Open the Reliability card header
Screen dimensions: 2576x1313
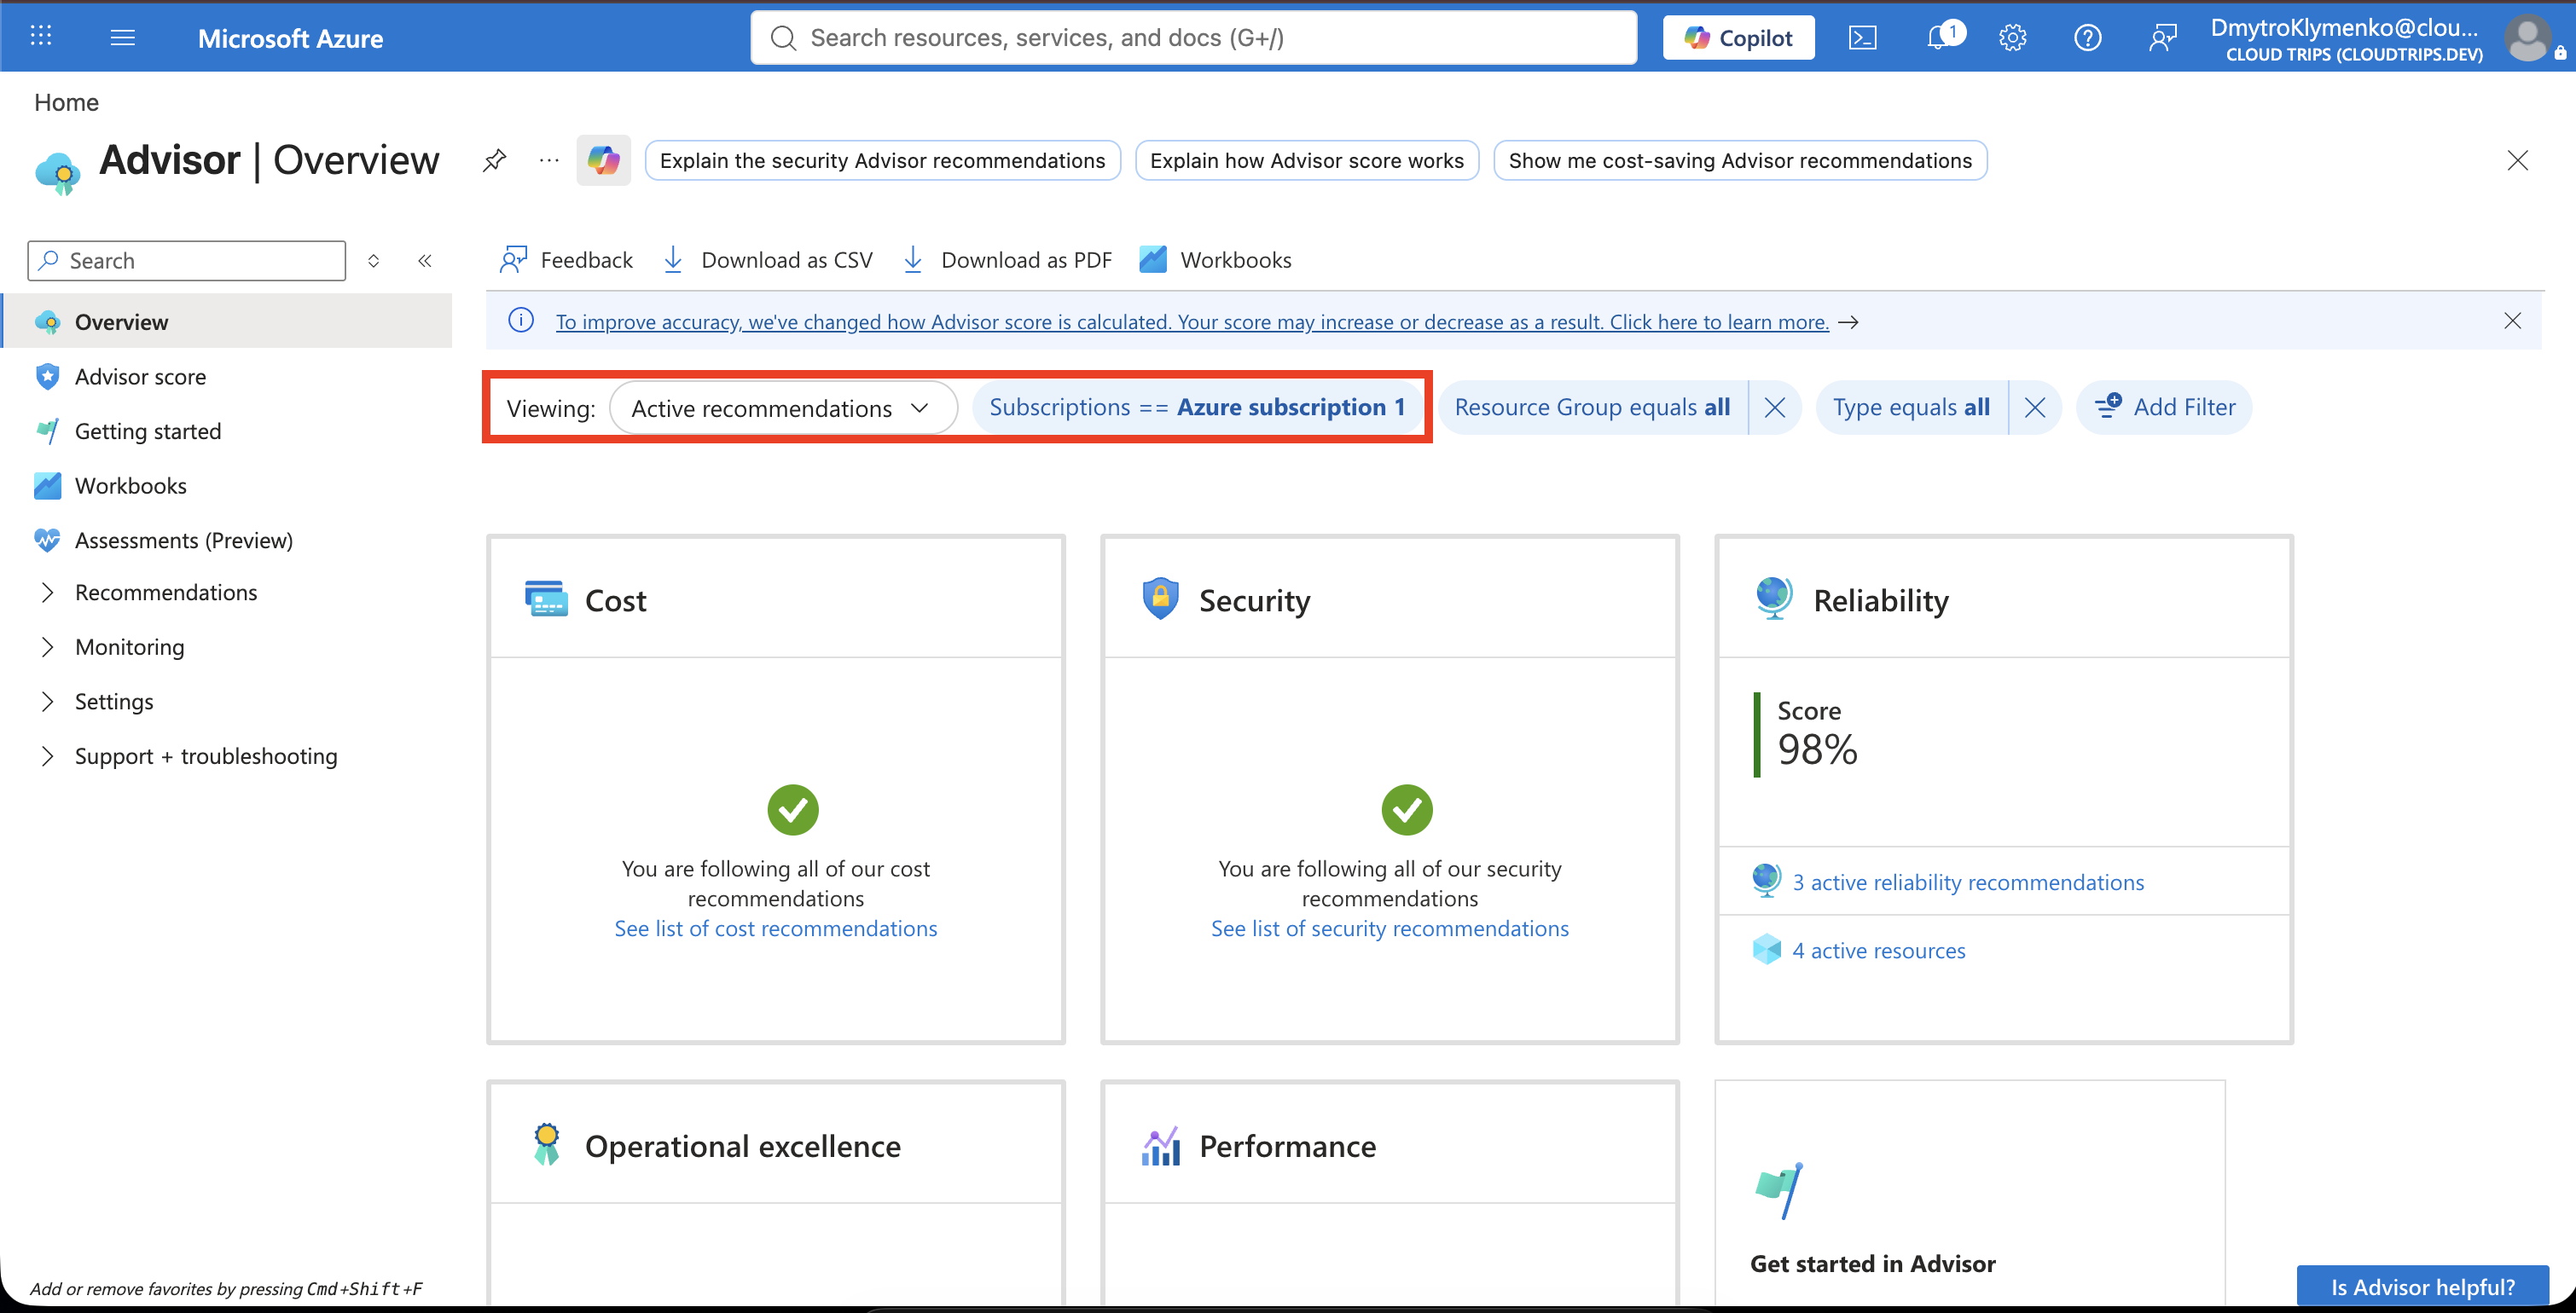point(2003,599)
